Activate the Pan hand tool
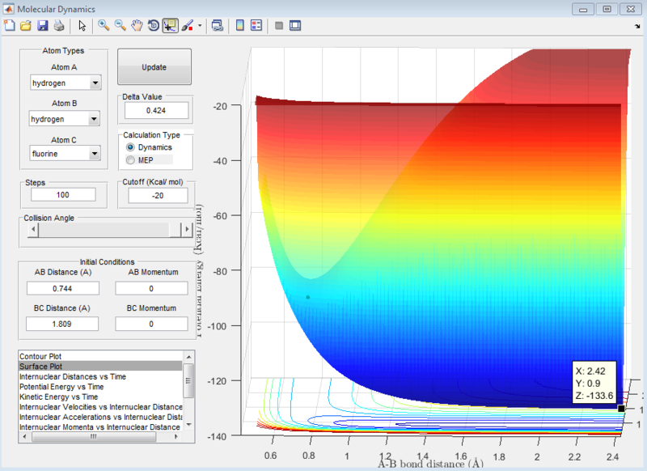This screenshot has height=471, width=647. coord(137,26)
